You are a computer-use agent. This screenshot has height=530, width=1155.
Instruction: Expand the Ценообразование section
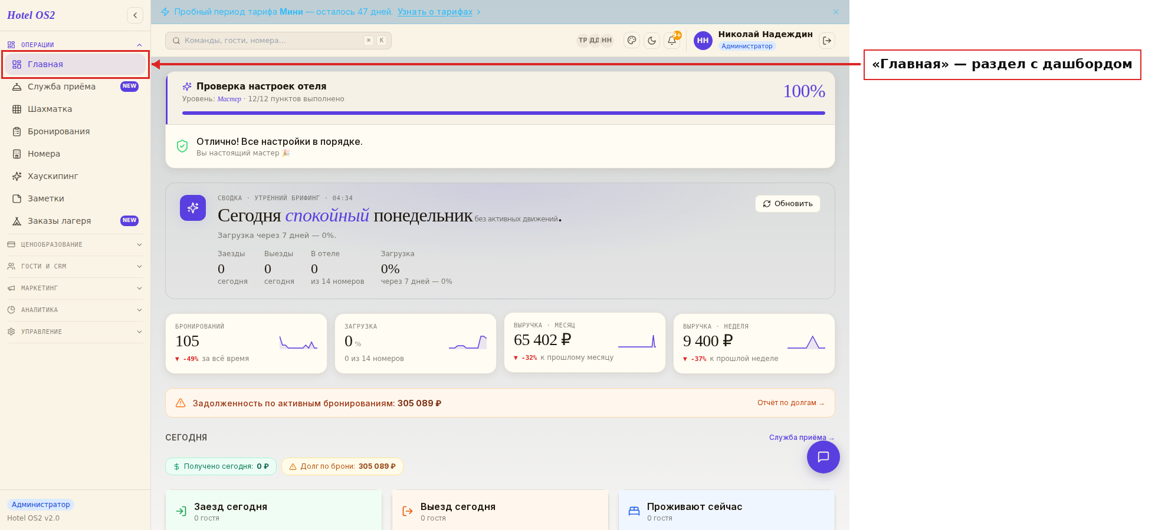75,244
